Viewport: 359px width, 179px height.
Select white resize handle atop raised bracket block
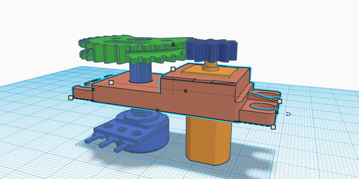pos(173,69)
